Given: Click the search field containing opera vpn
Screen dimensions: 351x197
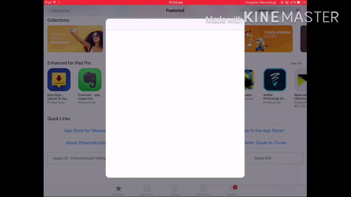Looking at the screenshot, I should [x=276, y=10].
